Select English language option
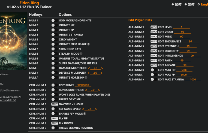208x133 pixels. pyautogui.click(x=203, y=4)
